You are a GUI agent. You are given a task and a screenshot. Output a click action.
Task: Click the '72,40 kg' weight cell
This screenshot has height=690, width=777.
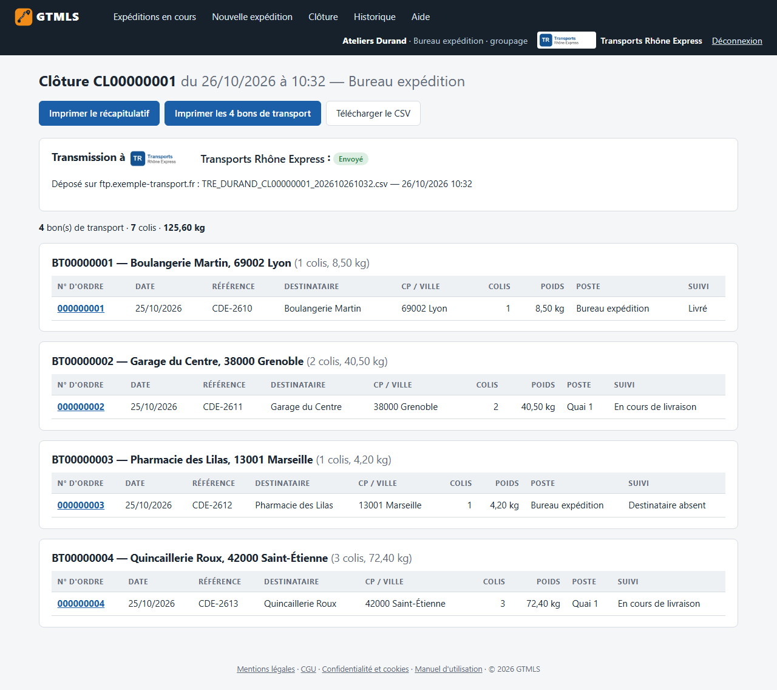pyautogui.click(x=543, y=604)
